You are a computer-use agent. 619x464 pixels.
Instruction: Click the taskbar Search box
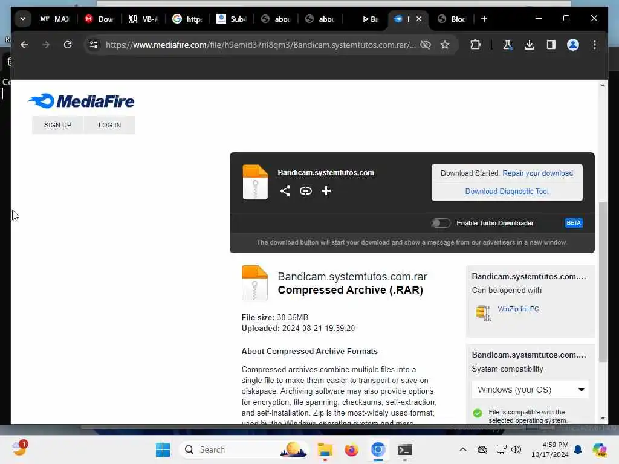pos(244,449)
